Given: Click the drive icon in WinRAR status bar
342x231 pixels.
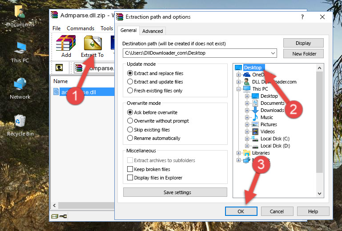Looking at the screenshot, I should pyautogui.click(x=55, y=216).
